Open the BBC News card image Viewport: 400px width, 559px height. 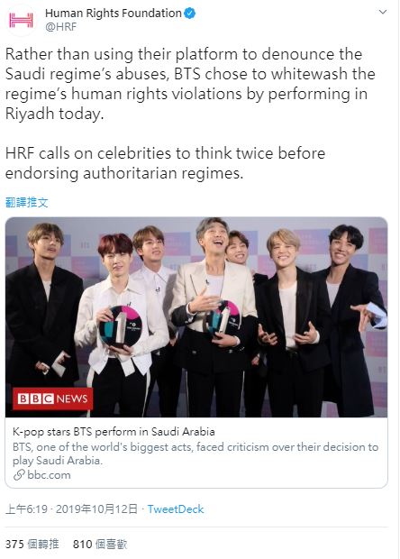[x=196, y=317]
